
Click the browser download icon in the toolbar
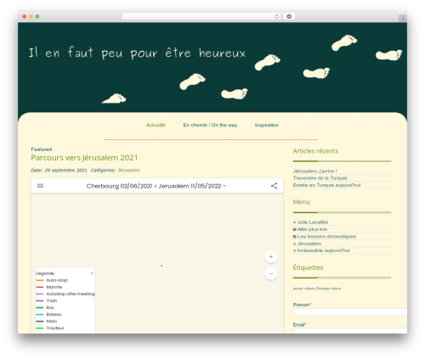pyautogui.click(x=289, y=17)
